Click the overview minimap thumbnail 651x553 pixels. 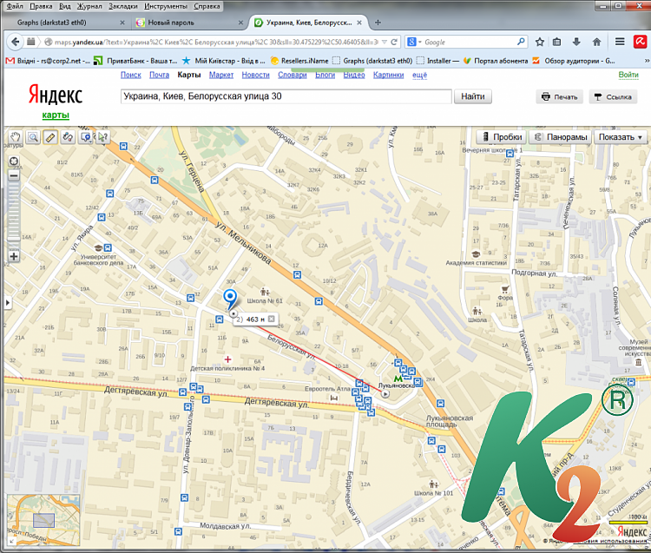(x=43, y=520)
